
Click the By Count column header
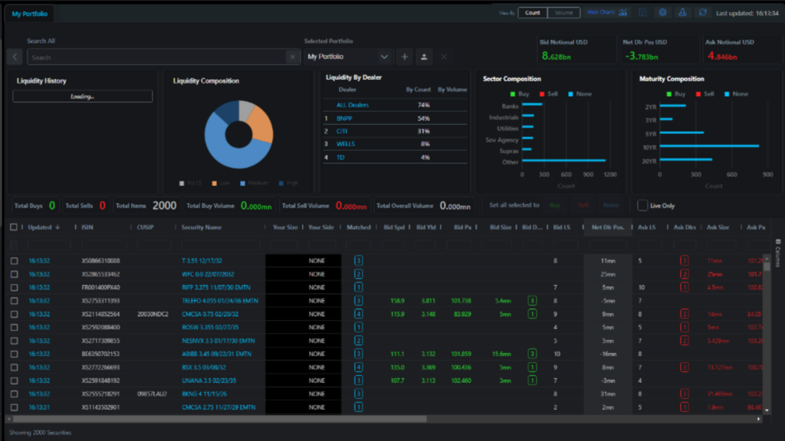pos(418,90)
